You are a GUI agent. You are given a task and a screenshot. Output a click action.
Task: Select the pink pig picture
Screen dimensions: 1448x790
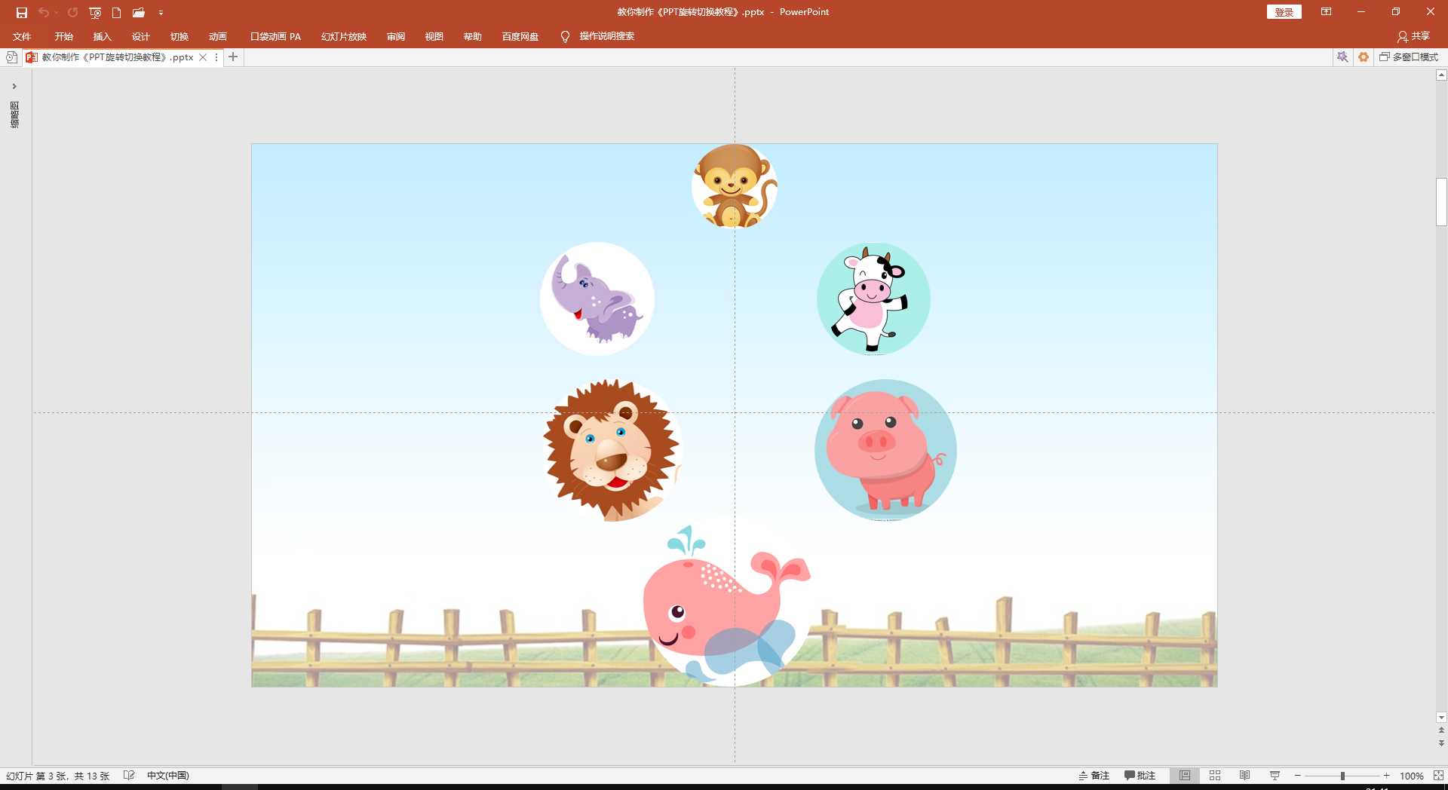click(x=885, y=450)
